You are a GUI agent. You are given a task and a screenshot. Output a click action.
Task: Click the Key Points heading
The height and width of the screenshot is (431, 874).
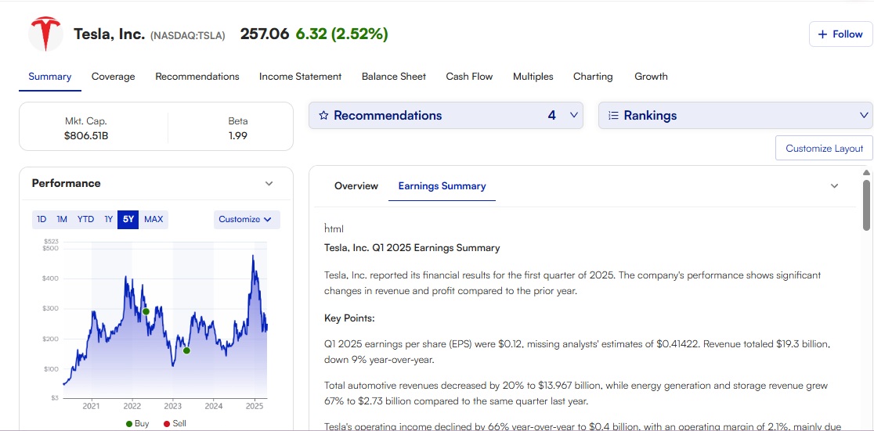349,318
